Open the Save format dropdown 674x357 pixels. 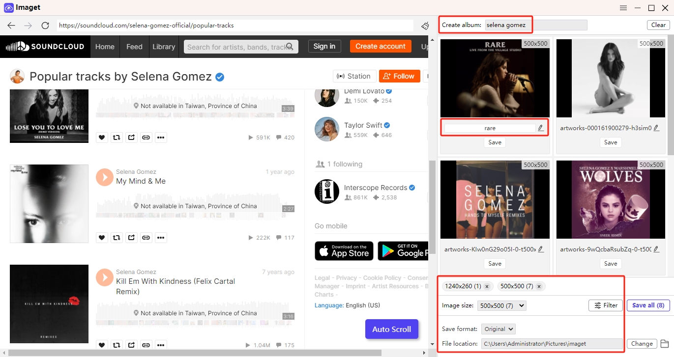pos(498,329)
